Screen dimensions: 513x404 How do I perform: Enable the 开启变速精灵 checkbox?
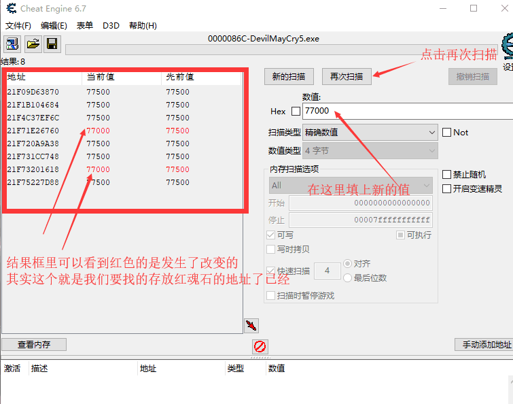pos(446,188)
